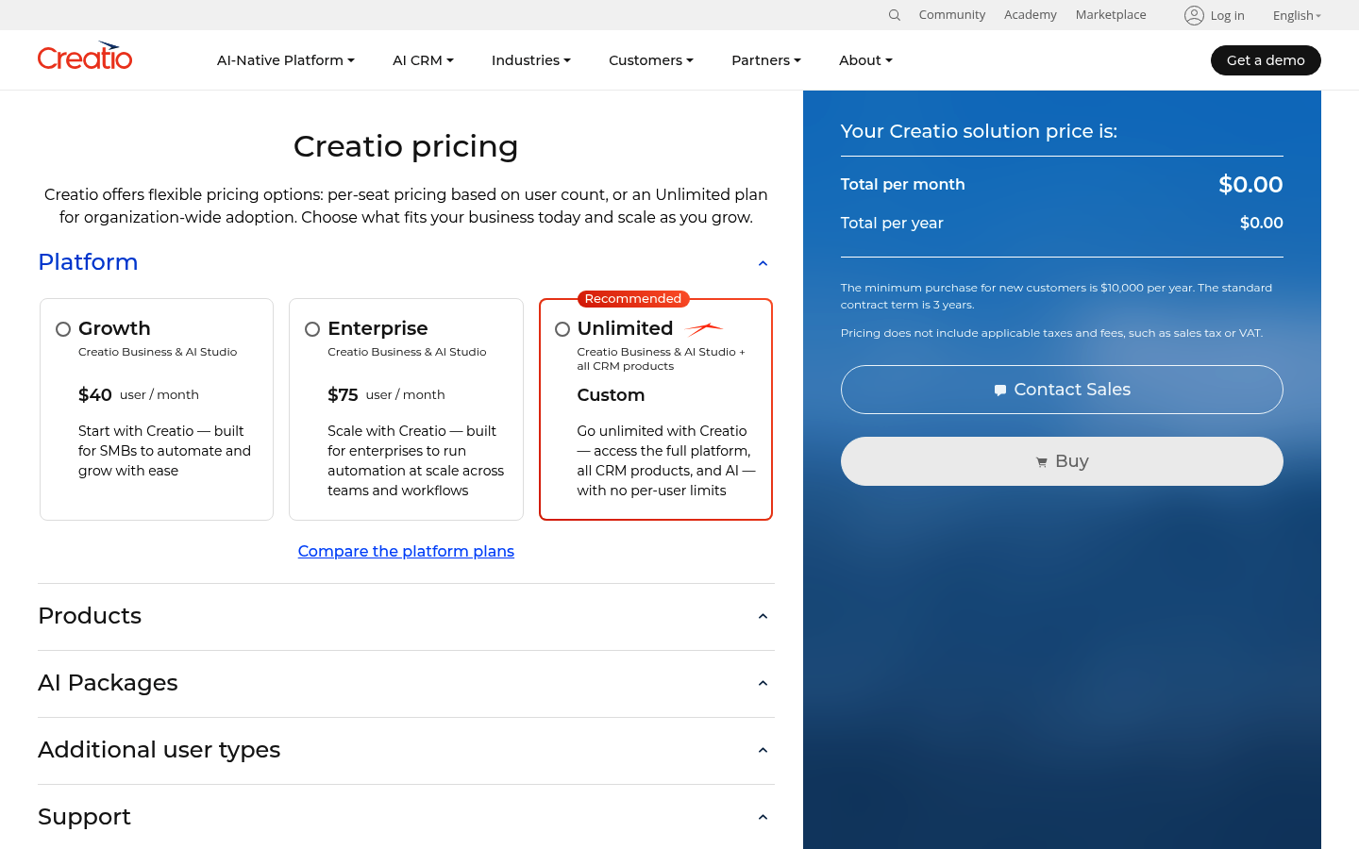
Task: Go to the Marketplace link
Action: point(1111,15)
